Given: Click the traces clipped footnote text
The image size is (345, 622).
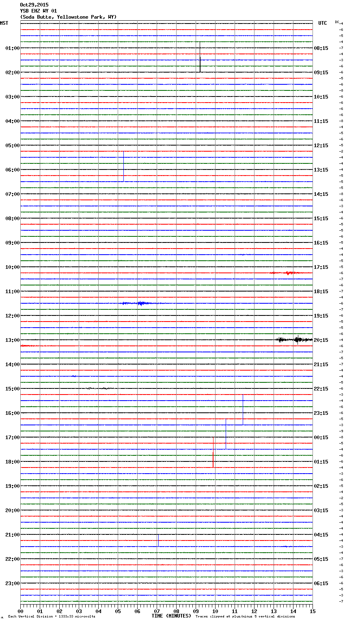Looking at the screenshot, I should point(245,616).
